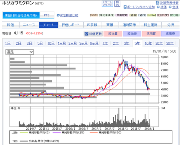
Task: Select the 2年 chart period
Action: [x=116, y=43]
